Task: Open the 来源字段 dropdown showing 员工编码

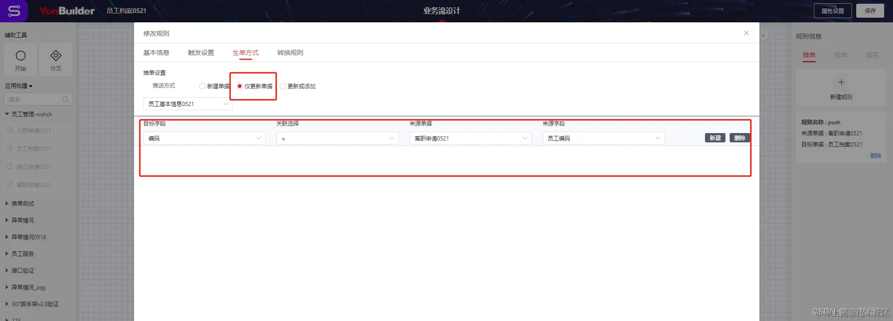Action: [604, 138]
